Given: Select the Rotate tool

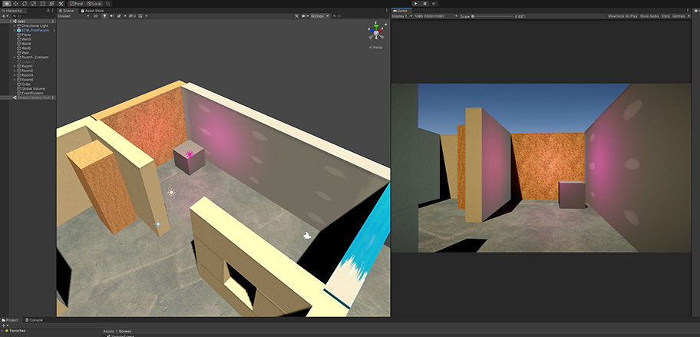Looking at the screenshot, I should tap(25, 4).
